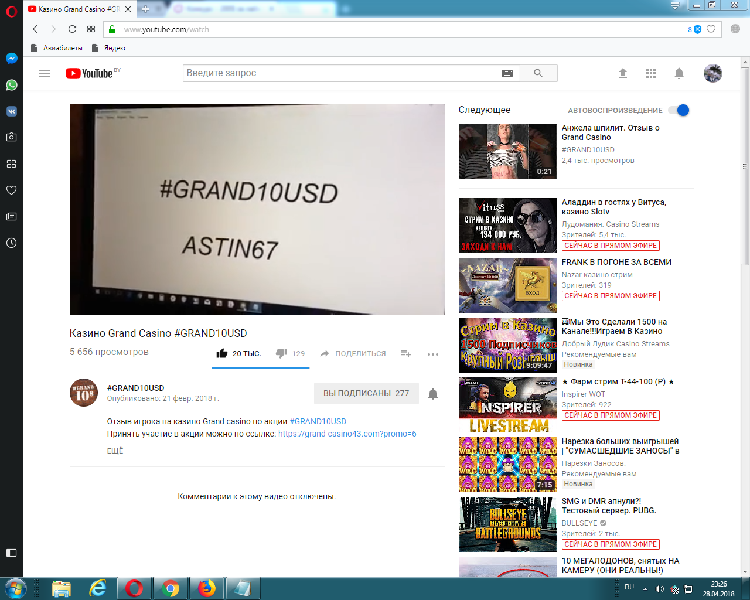The width and height of the screenshot is (750, 600).
Task: Click the YouTube upload video icon
Action: 623,73
